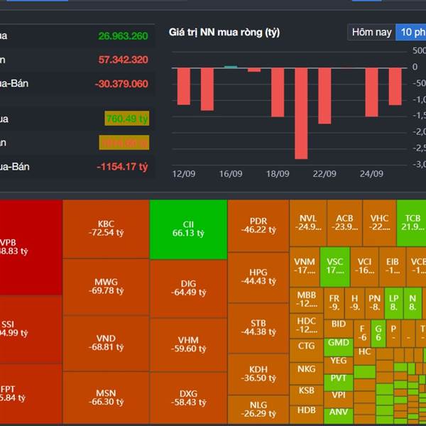Select the KSB tile
Viewport: 426px width, 426px height.
pos(307,395)
